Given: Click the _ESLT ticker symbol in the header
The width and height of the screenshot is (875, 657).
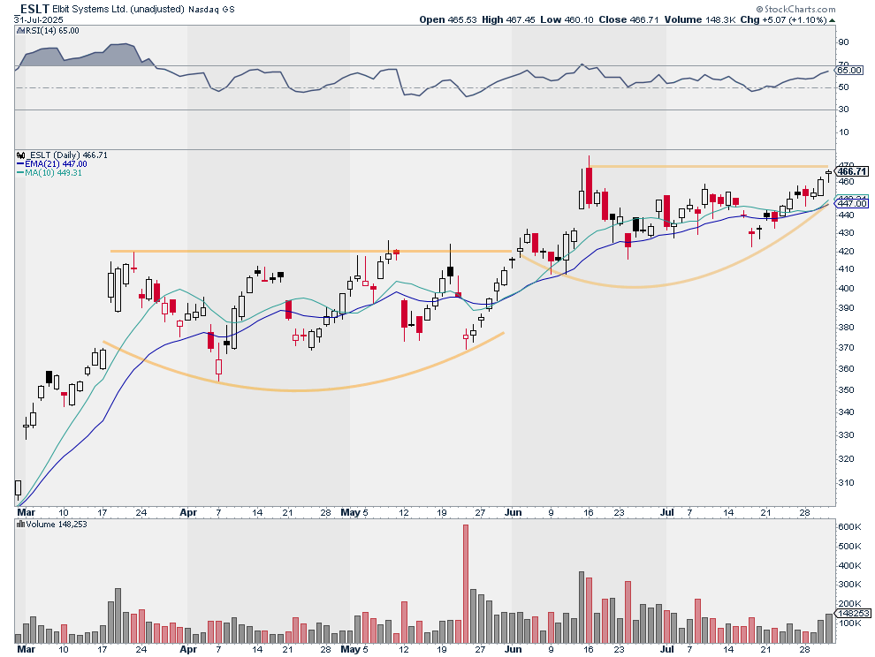Looking at the screenshot, I should (34, 9).
